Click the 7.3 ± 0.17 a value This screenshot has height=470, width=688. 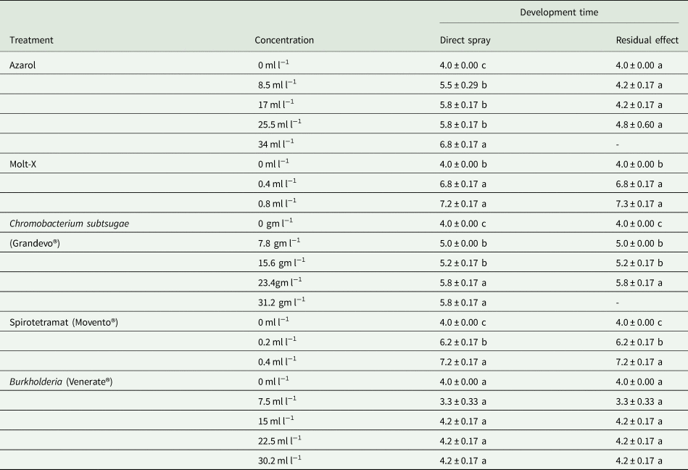coord(639,204)
